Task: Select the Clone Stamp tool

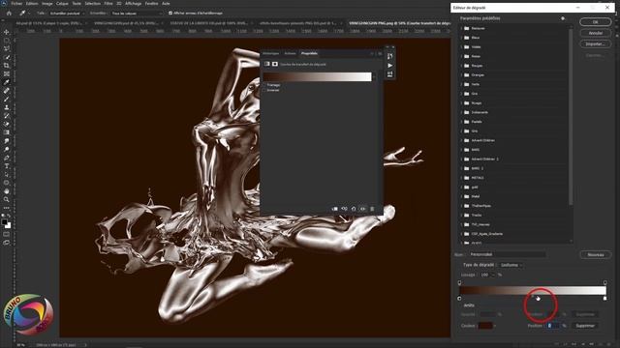Action: [7, 107]
